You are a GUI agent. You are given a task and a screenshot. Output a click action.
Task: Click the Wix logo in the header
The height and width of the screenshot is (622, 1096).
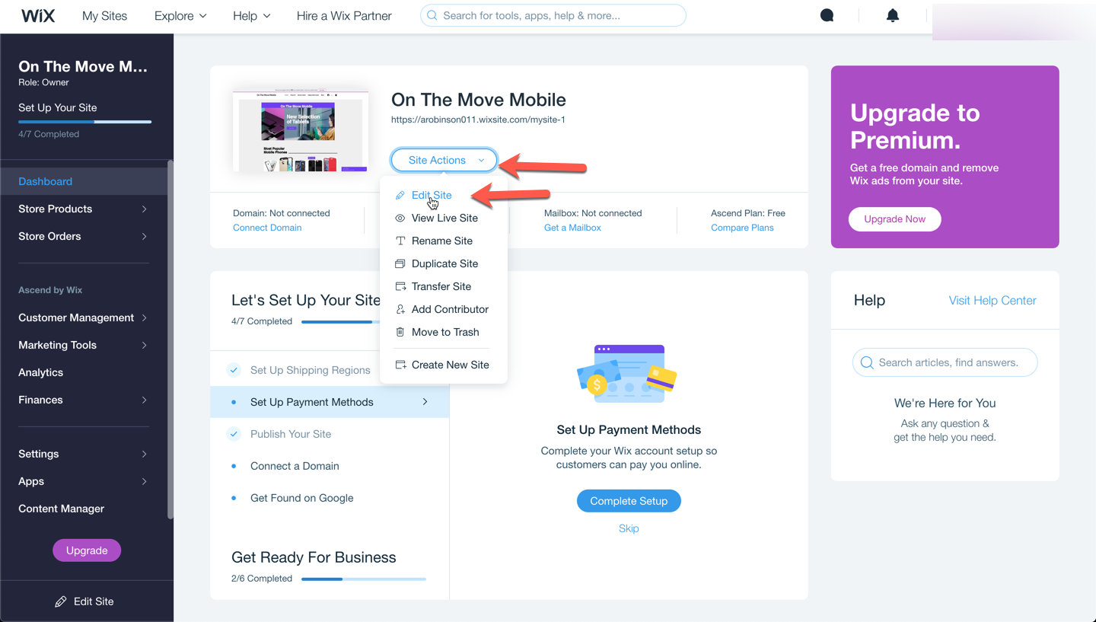tap(38, 16)
